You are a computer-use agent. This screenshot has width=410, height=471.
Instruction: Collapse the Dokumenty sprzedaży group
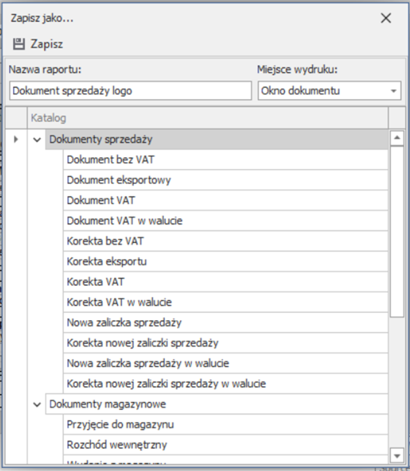37,140
